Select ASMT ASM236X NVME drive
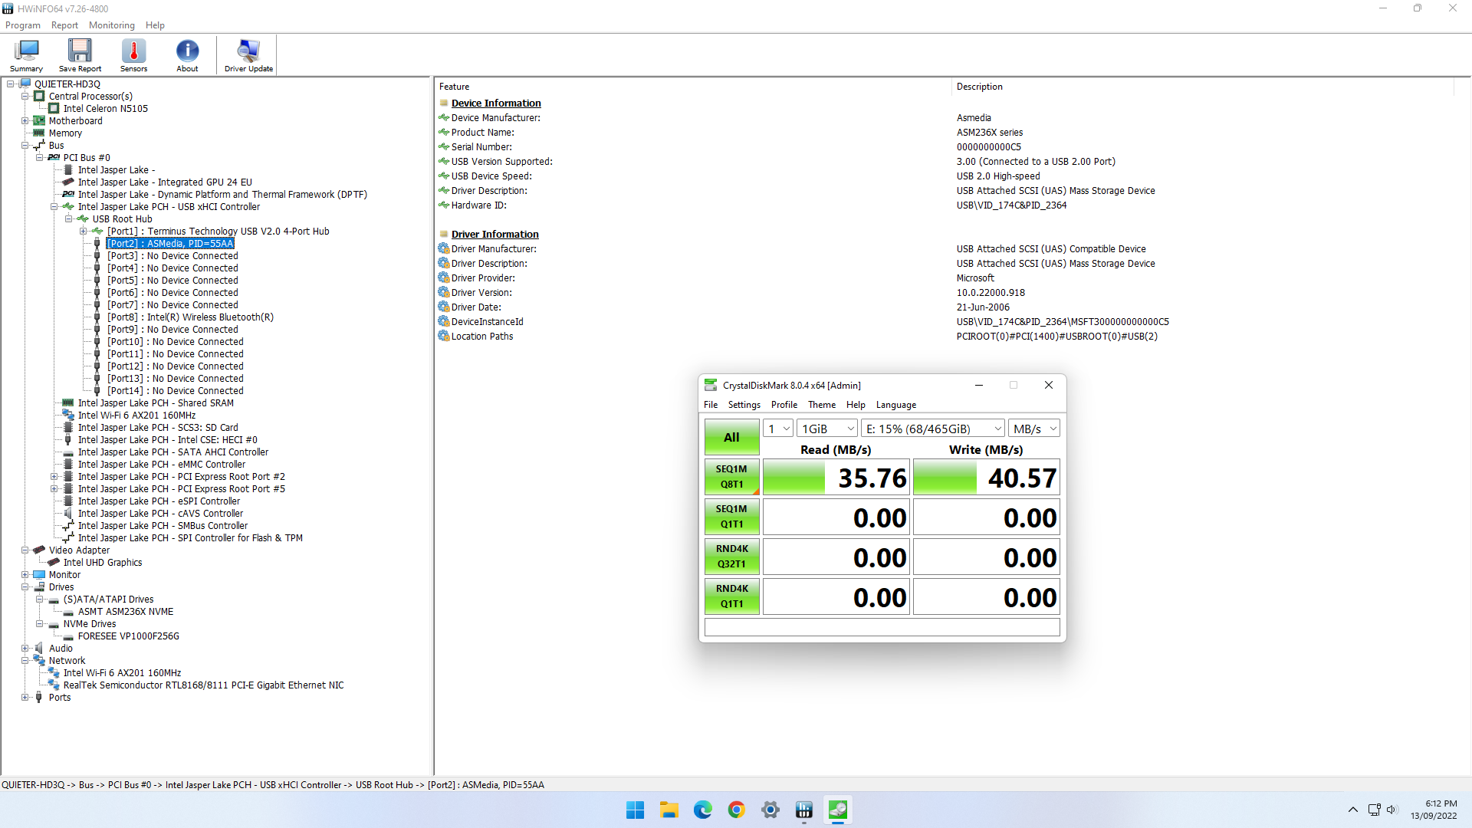 click(126, 612)
